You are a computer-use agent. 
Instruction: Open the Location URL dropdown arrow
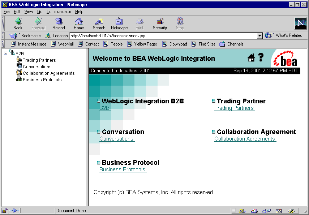point(260,36)
